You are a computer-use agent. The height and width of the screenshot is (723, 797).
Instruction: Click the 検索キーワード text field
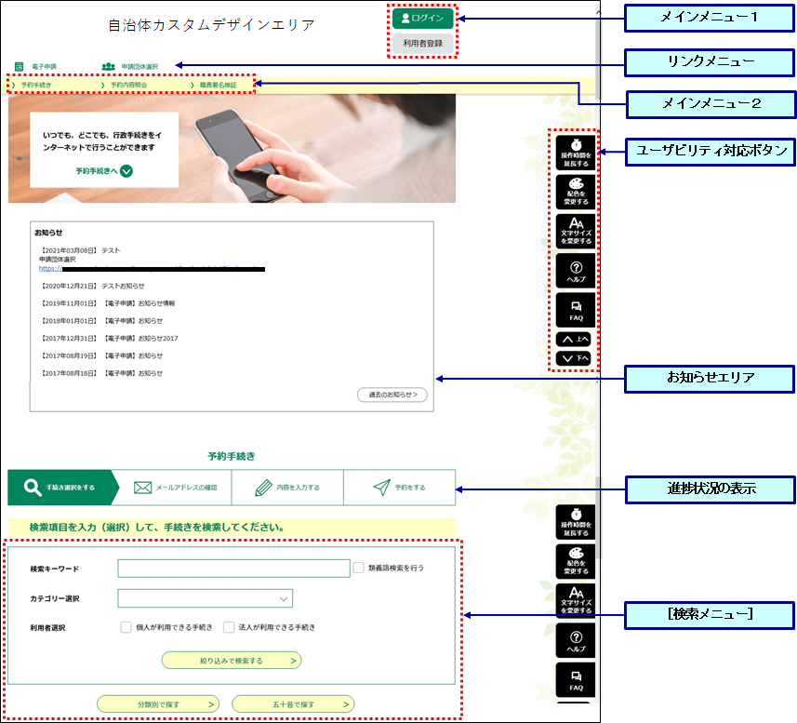(233, 568)
